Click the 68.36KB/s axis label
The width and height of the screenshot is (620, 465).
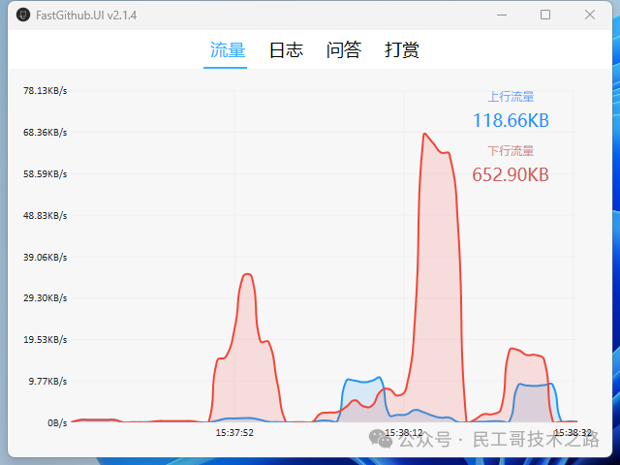click(46, 132)
